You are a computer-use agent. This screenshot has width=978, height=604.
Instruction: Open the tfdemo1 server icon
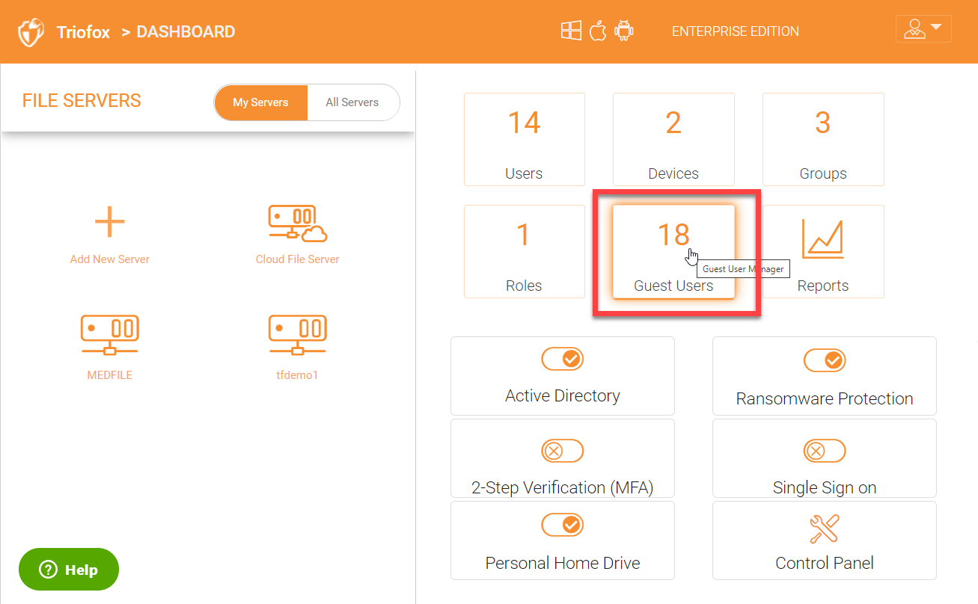[298, 335]
